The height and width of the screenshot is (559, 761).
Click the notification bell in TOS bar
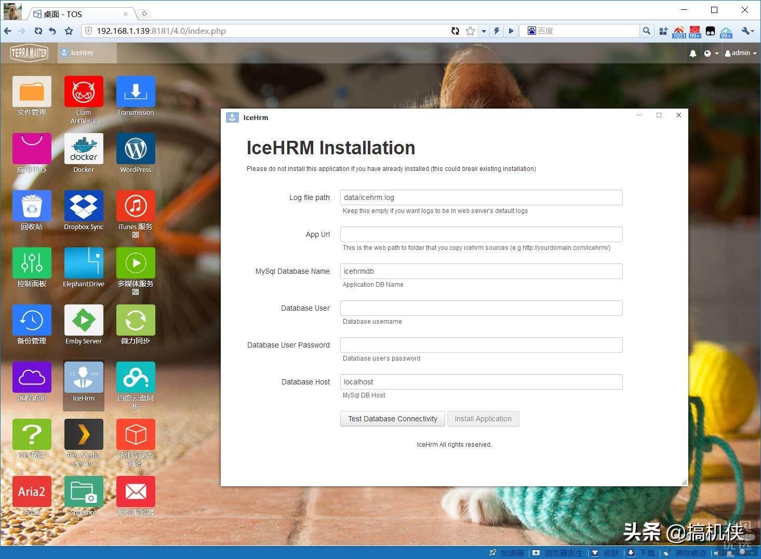pos(692,53)
